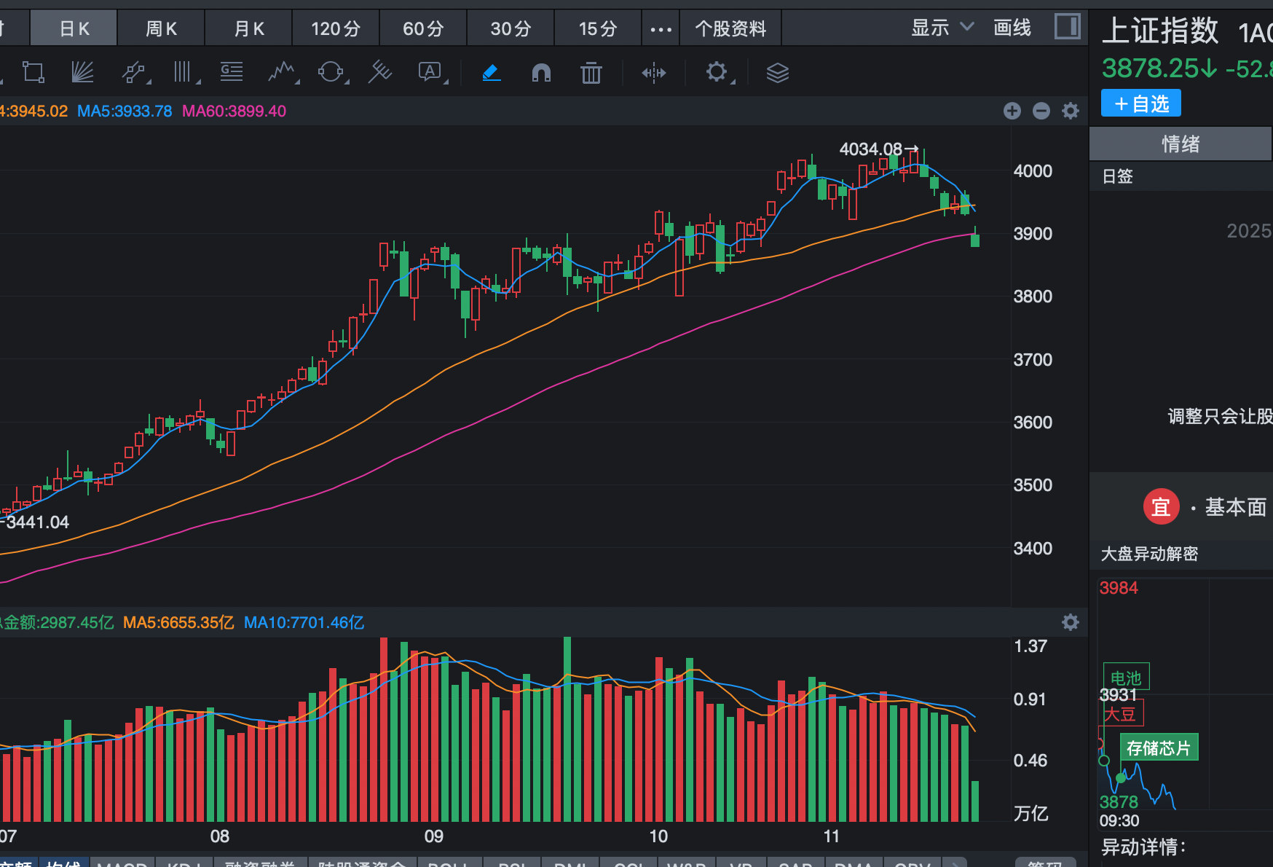The height and width of the screenshot is (867, 1273).
Task: Toggle the side panel layout icon
Action: click(x=1067, y=27)
